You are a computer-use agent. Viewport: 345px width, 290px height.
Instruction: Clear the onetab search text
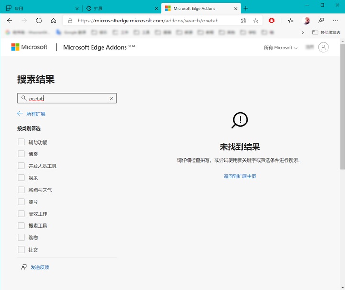coord(111,99)
